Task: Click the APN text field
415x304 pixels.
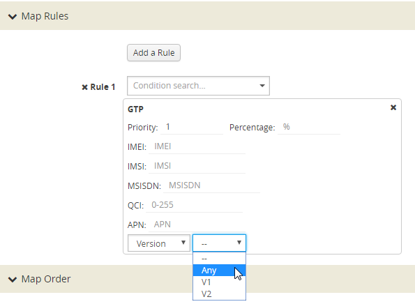Action: click(x=197, y=225)
